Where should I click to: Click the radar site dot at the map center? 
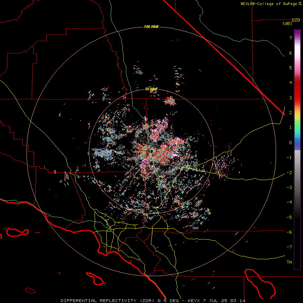(x=151, y=151)
